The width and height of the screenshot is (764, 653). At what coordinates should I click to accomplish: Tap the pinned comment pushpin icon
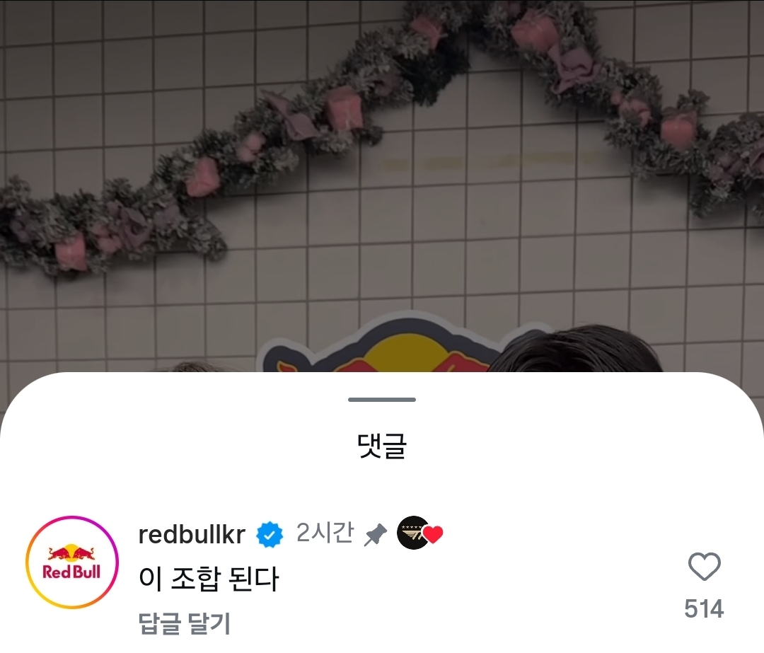(x=376, y=535)
